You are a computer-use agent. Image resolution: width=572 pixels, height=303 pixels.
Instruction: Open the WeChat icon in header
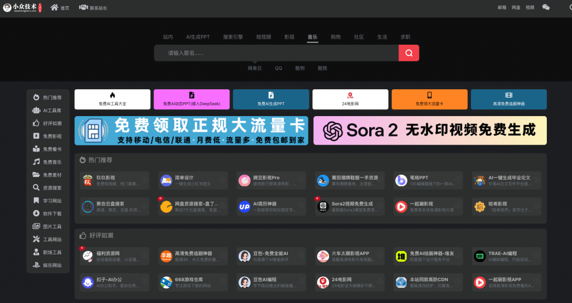pyautogui.click(x=546, y=7)
